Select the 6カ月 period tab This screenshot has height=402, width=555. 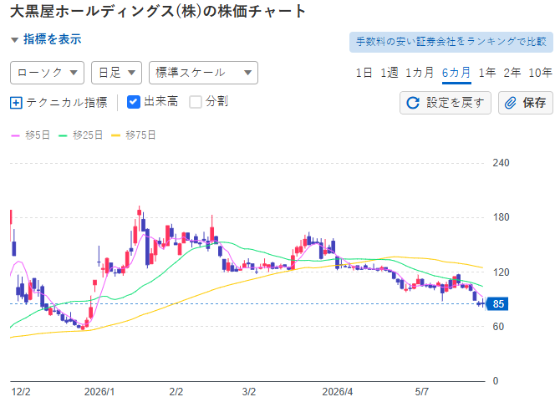[456, 73]
